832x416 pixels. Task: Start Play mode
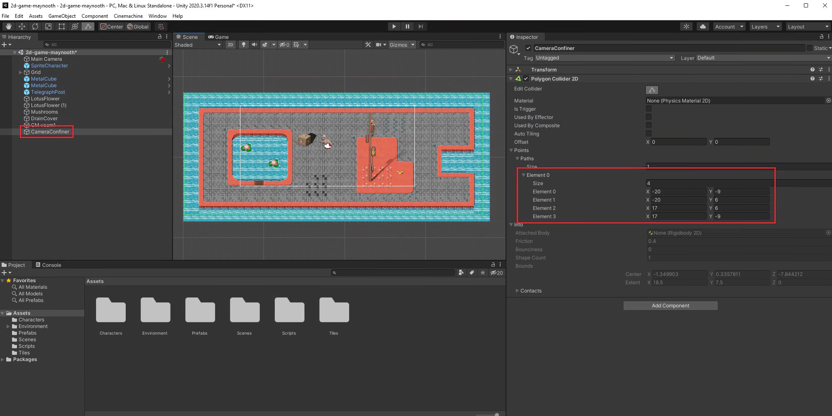394,26
